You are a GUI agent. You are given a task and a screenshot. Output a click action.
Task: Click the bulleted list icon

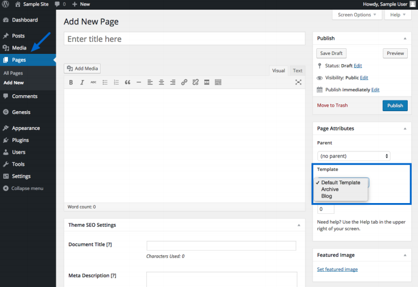(105, 82)
